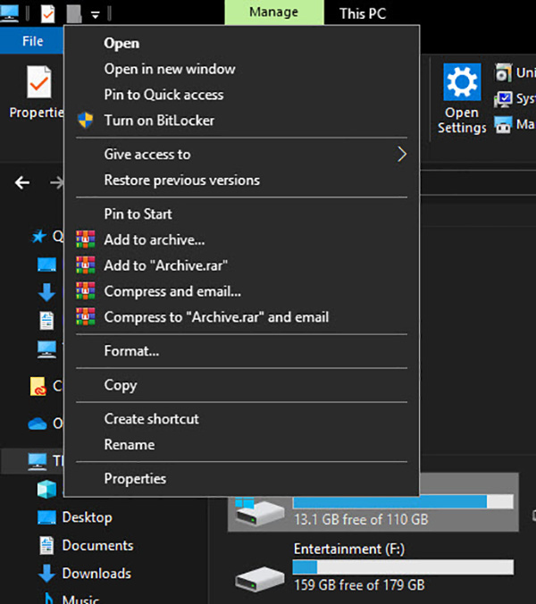Expand the Give access to submenu arrow
The image size is (536, 604).
tap(401, 155)
